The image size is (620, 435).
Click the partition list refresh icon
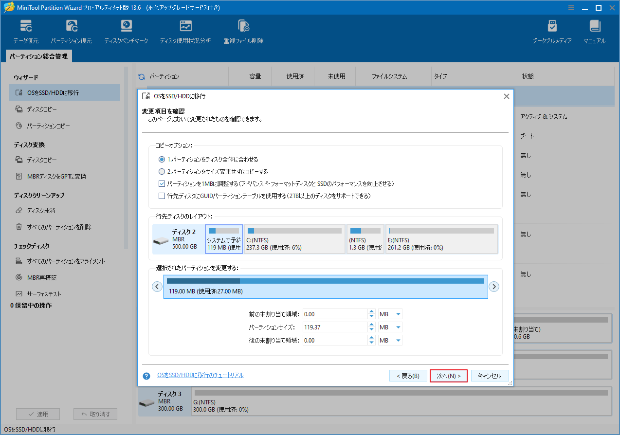141,76
